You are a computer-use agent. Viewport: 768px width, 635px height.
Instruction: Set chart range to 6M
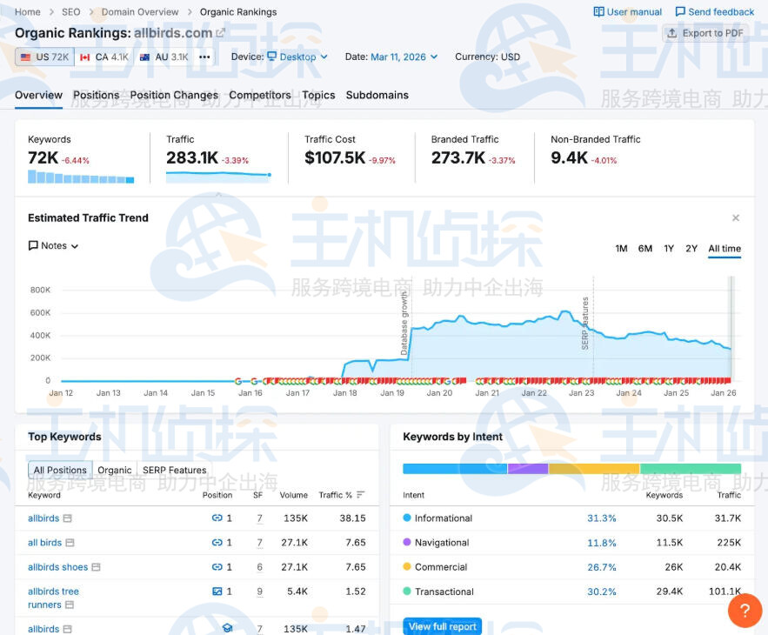point(645,249)
